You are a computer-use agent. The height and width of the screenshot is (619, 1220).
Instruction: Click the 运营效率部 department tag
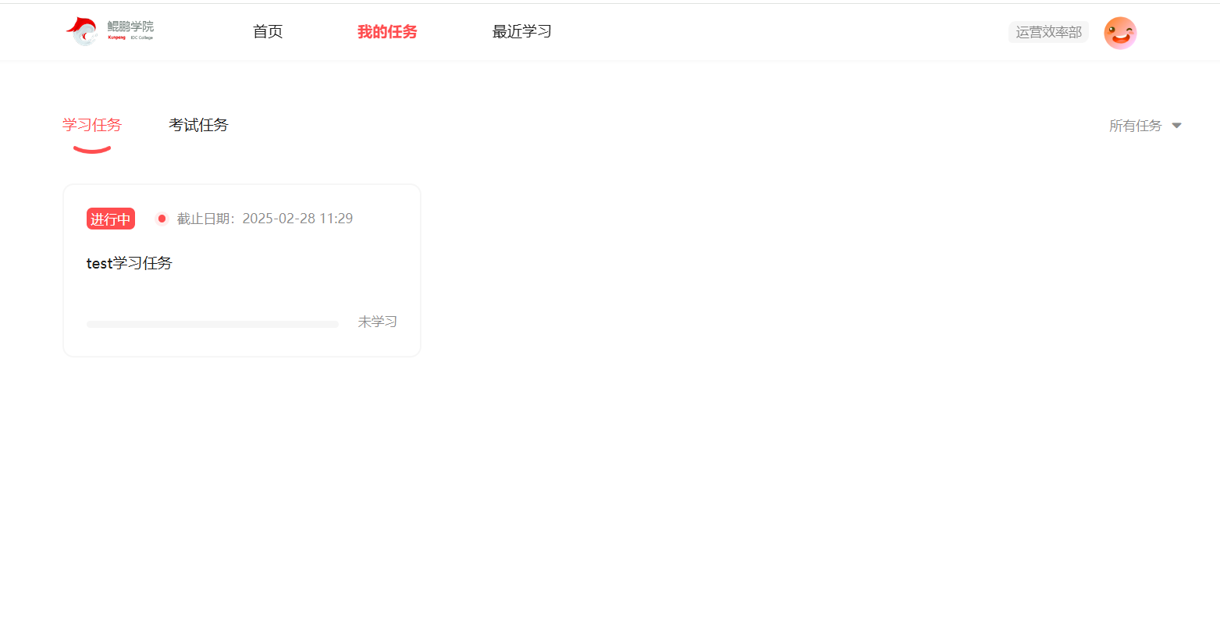1048,32
